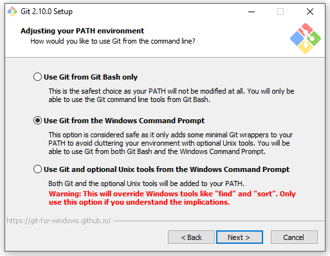Click the 'Git 2.10.0 Setup' title text
330x256 pixels.
tap(46, 12)
